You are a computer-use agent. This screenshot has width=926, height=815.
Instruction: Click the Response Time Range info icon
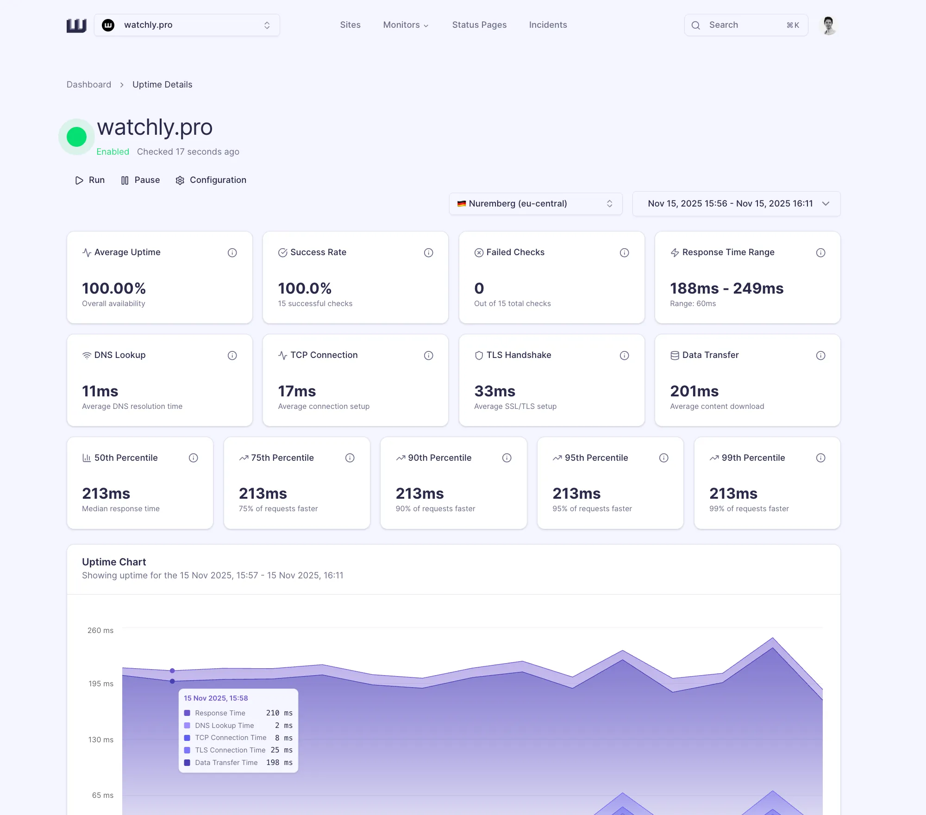pyautogui.click(x=820, y=253)
